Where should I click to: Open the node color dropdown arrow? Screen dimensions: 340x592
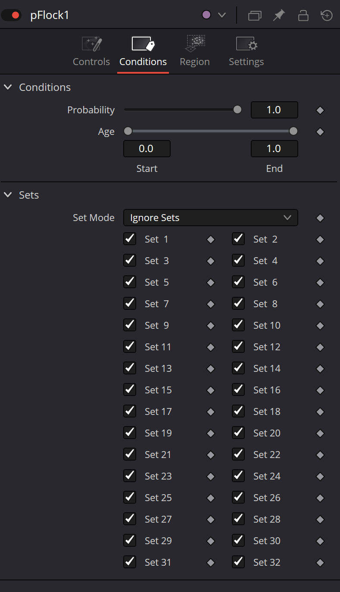tap(222, 16)
